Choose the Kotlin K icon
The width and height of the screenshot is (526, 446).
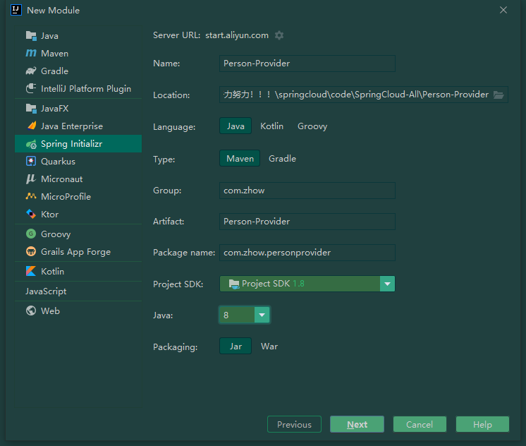point(31,271)
